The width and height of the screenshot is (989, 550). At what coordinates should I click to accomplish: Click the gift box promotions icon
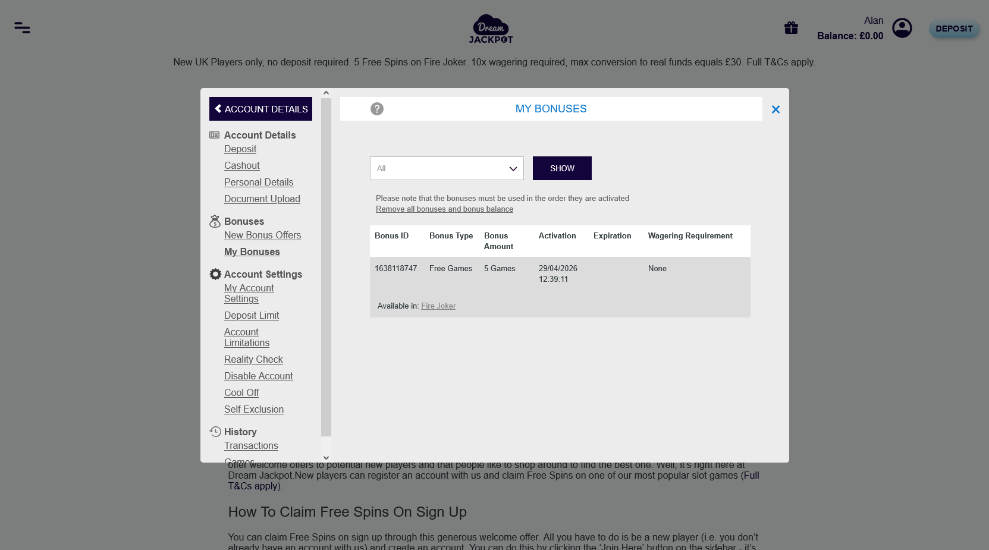(x=791, y=28)
